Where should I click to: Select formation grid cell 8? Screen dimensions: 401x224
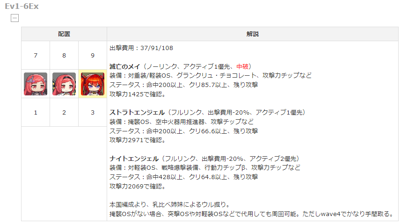(64, 55)
